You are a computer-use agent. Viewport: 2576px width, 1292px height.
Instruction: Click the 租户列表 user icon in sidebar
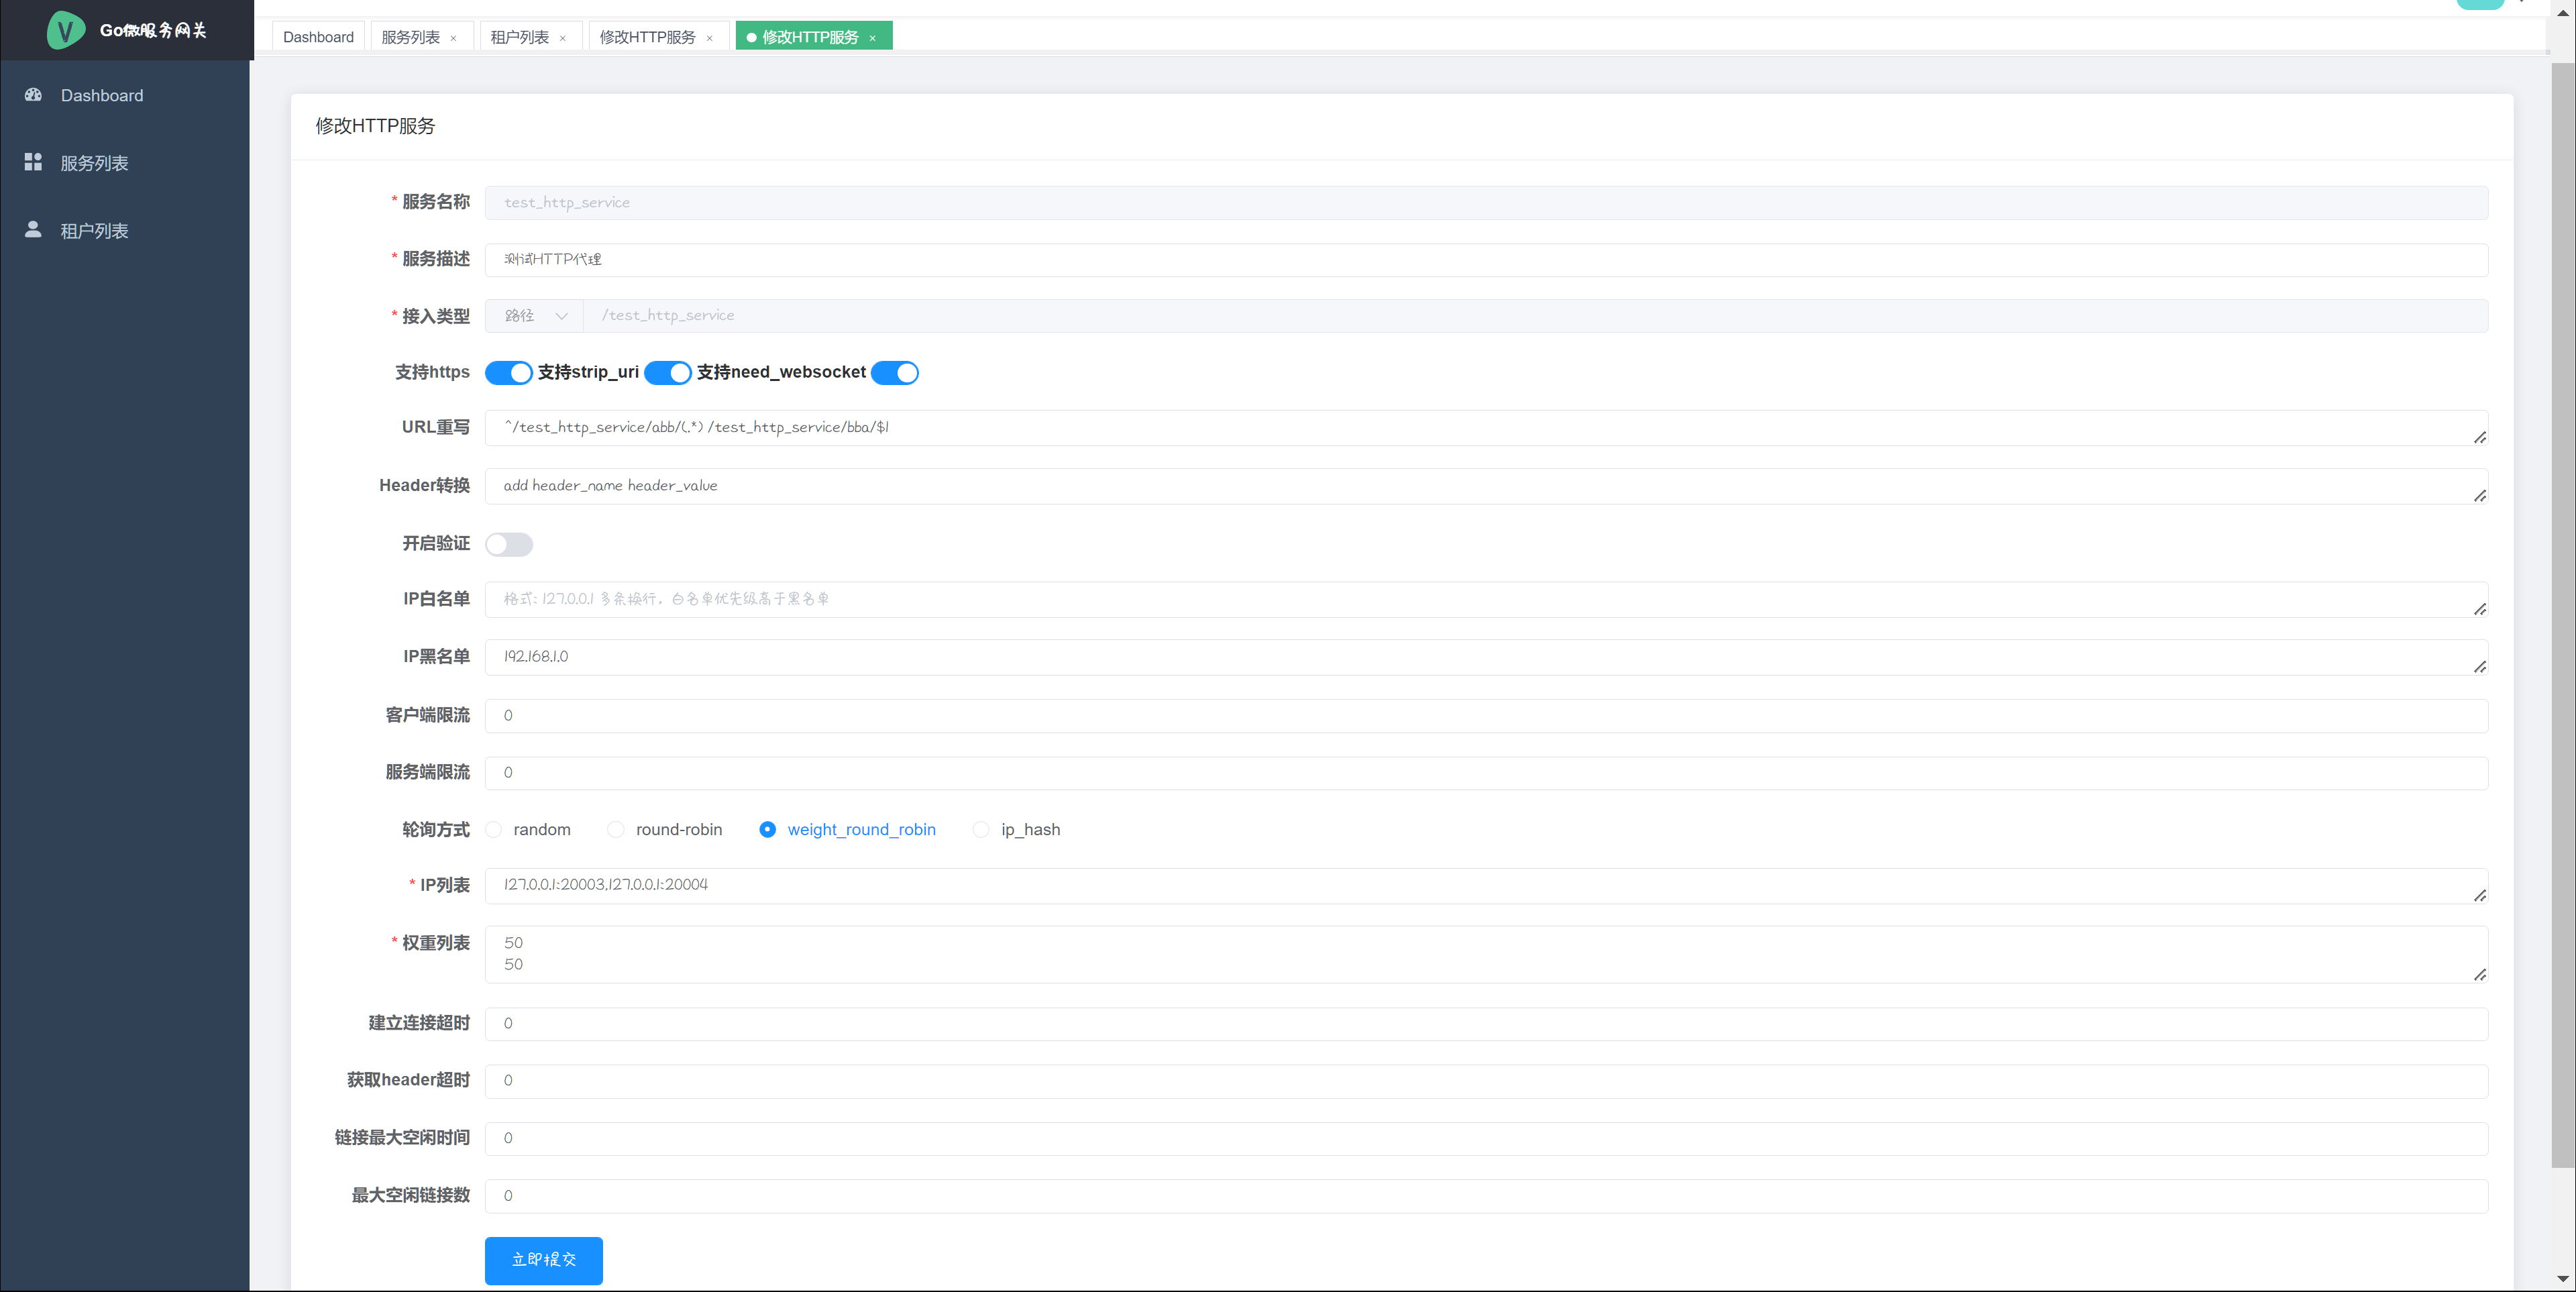tap(33, 229)
